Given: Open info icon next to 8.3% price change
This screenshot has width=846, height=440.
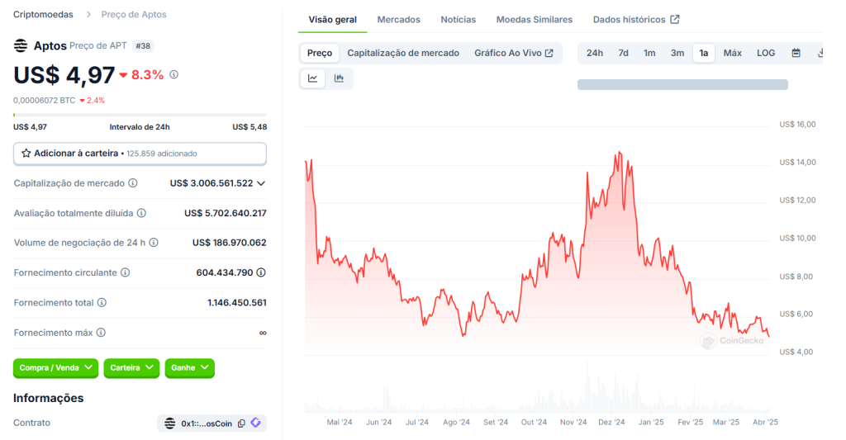Looking at the screenshot, I should pos(173,74).
